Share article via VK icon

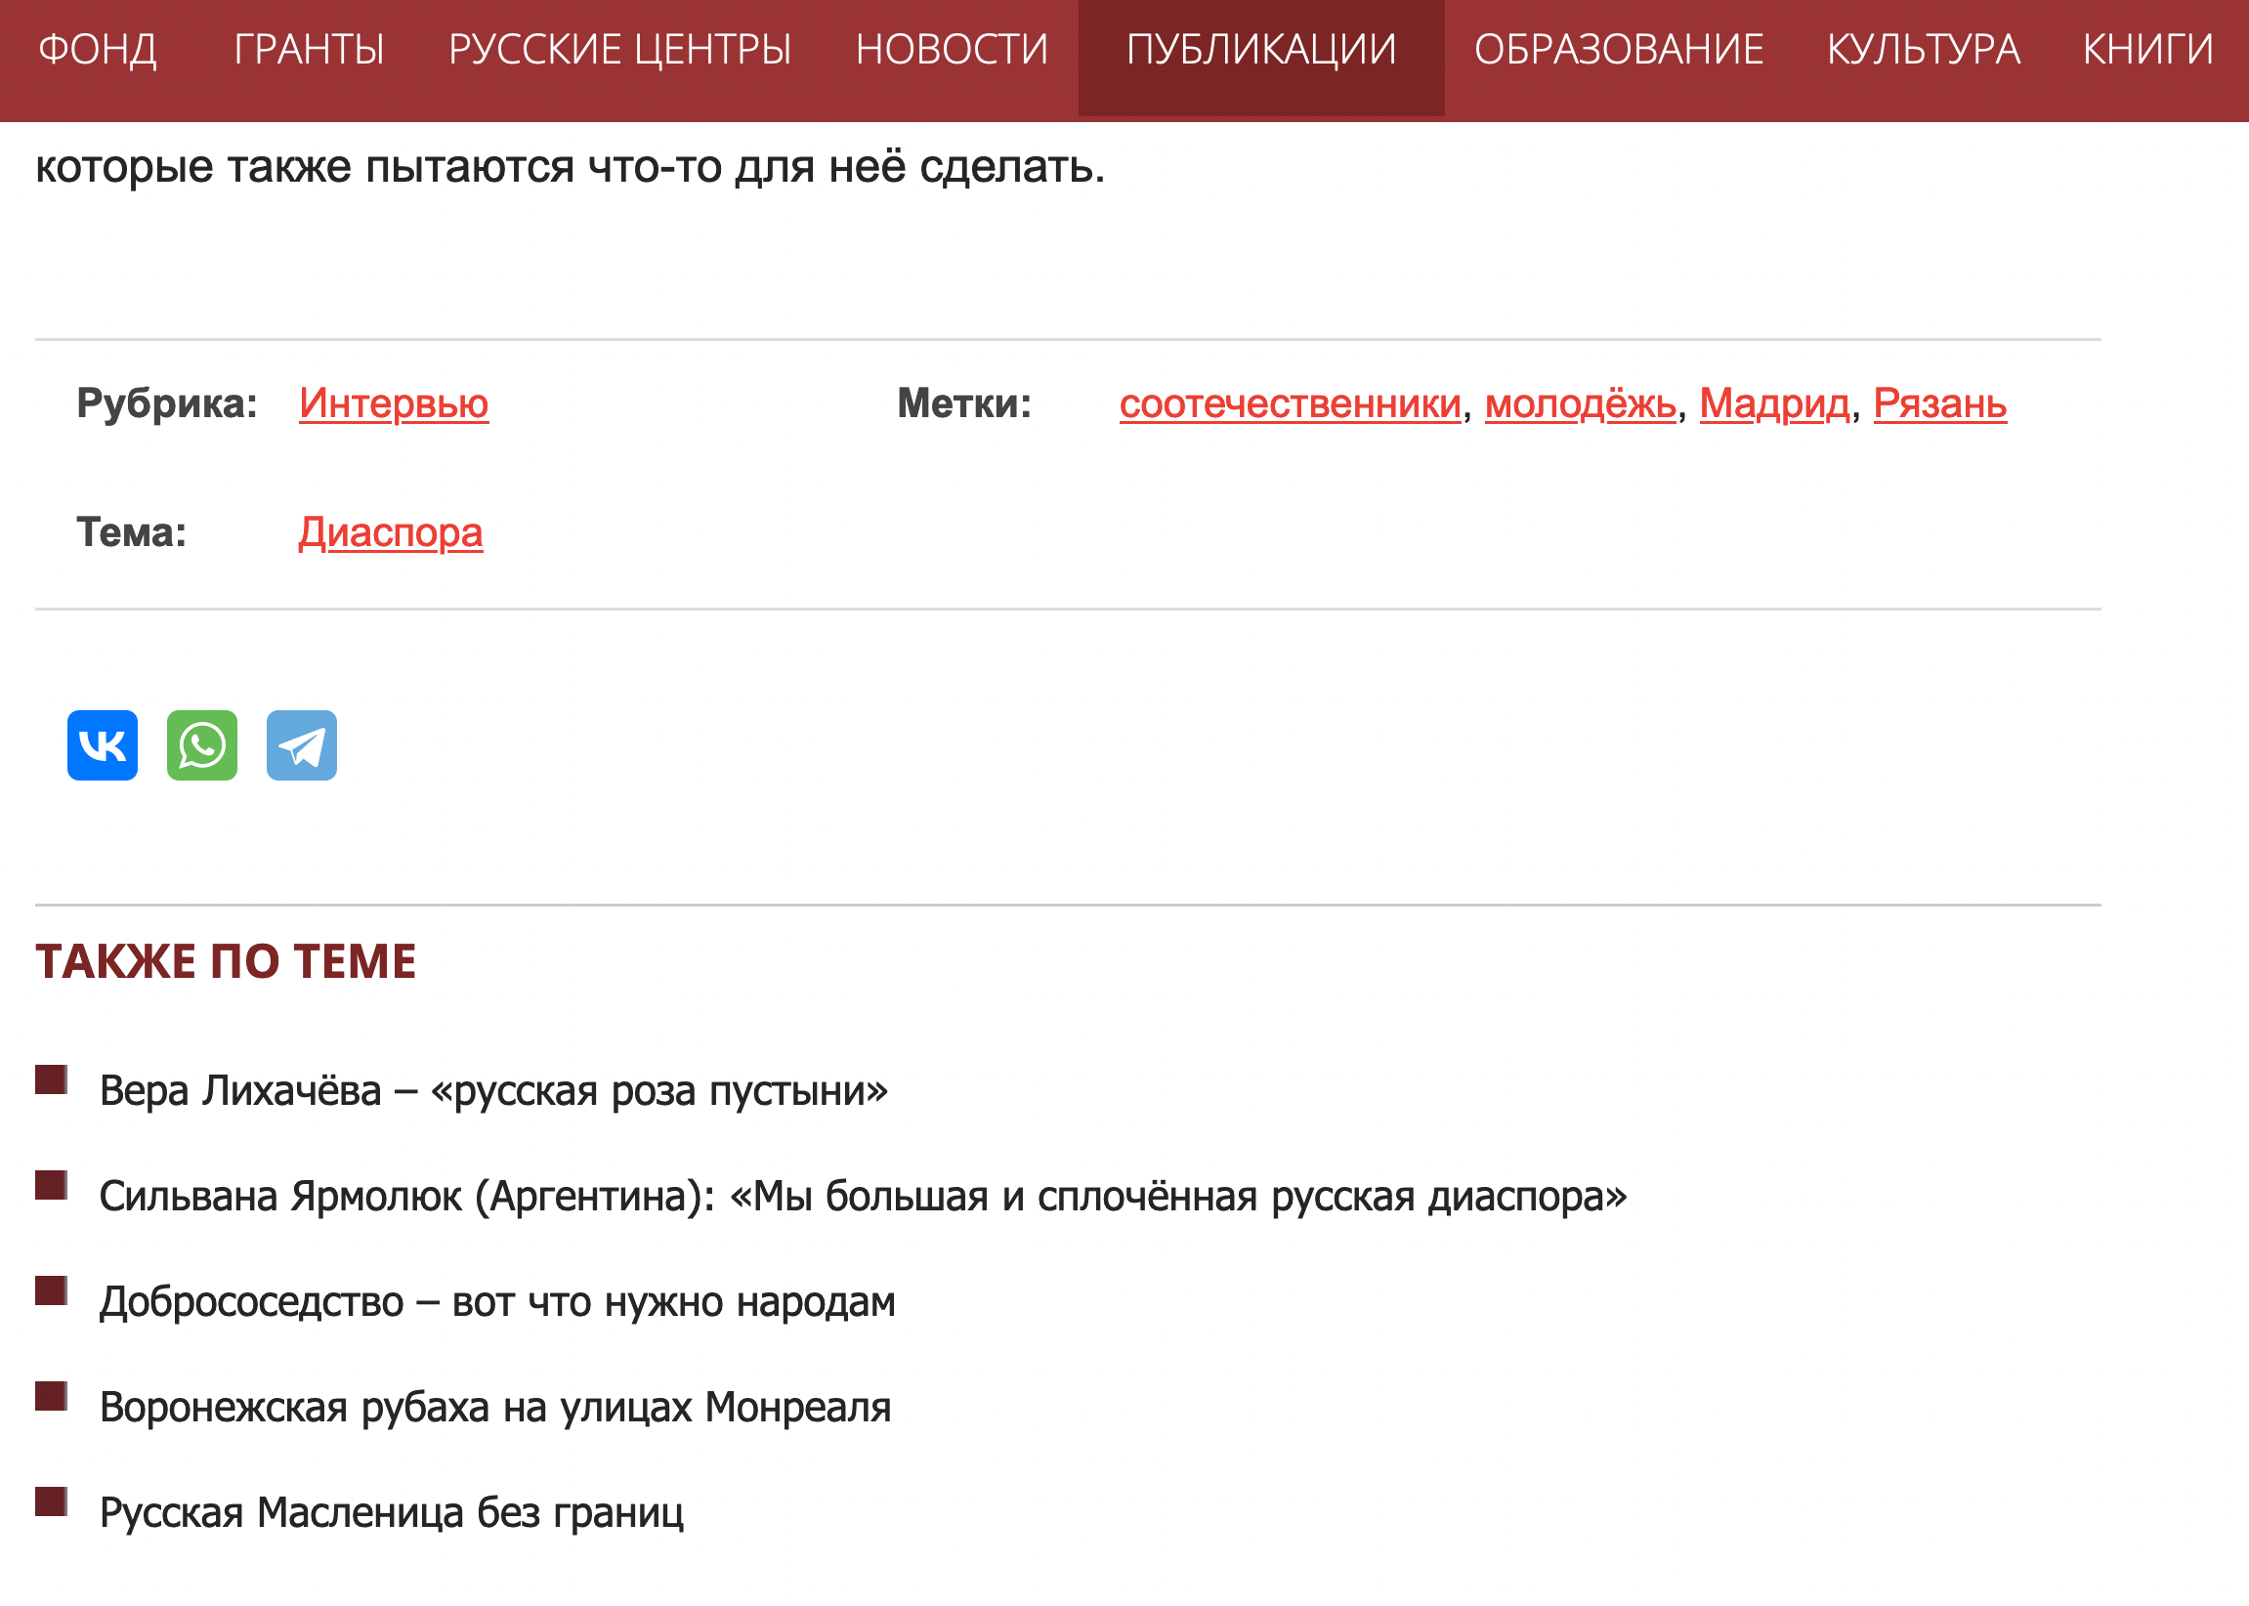(x=102, y=745)
